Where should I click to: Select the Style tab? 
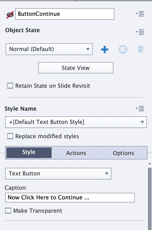coord(29,152)
